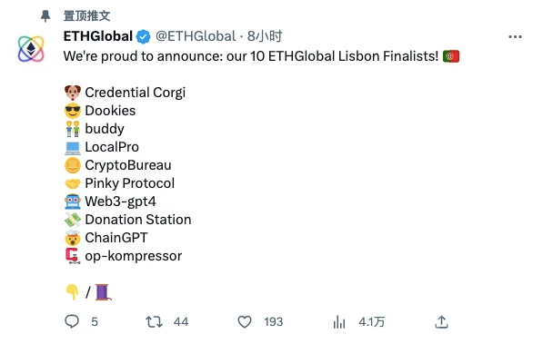
Task: Retweet using the arrows icon
Action: coord(154,321)
